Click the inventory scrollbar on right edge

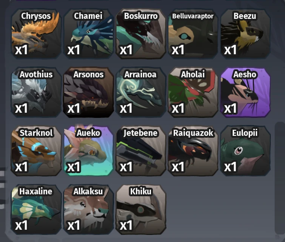[x=280, y=178]
